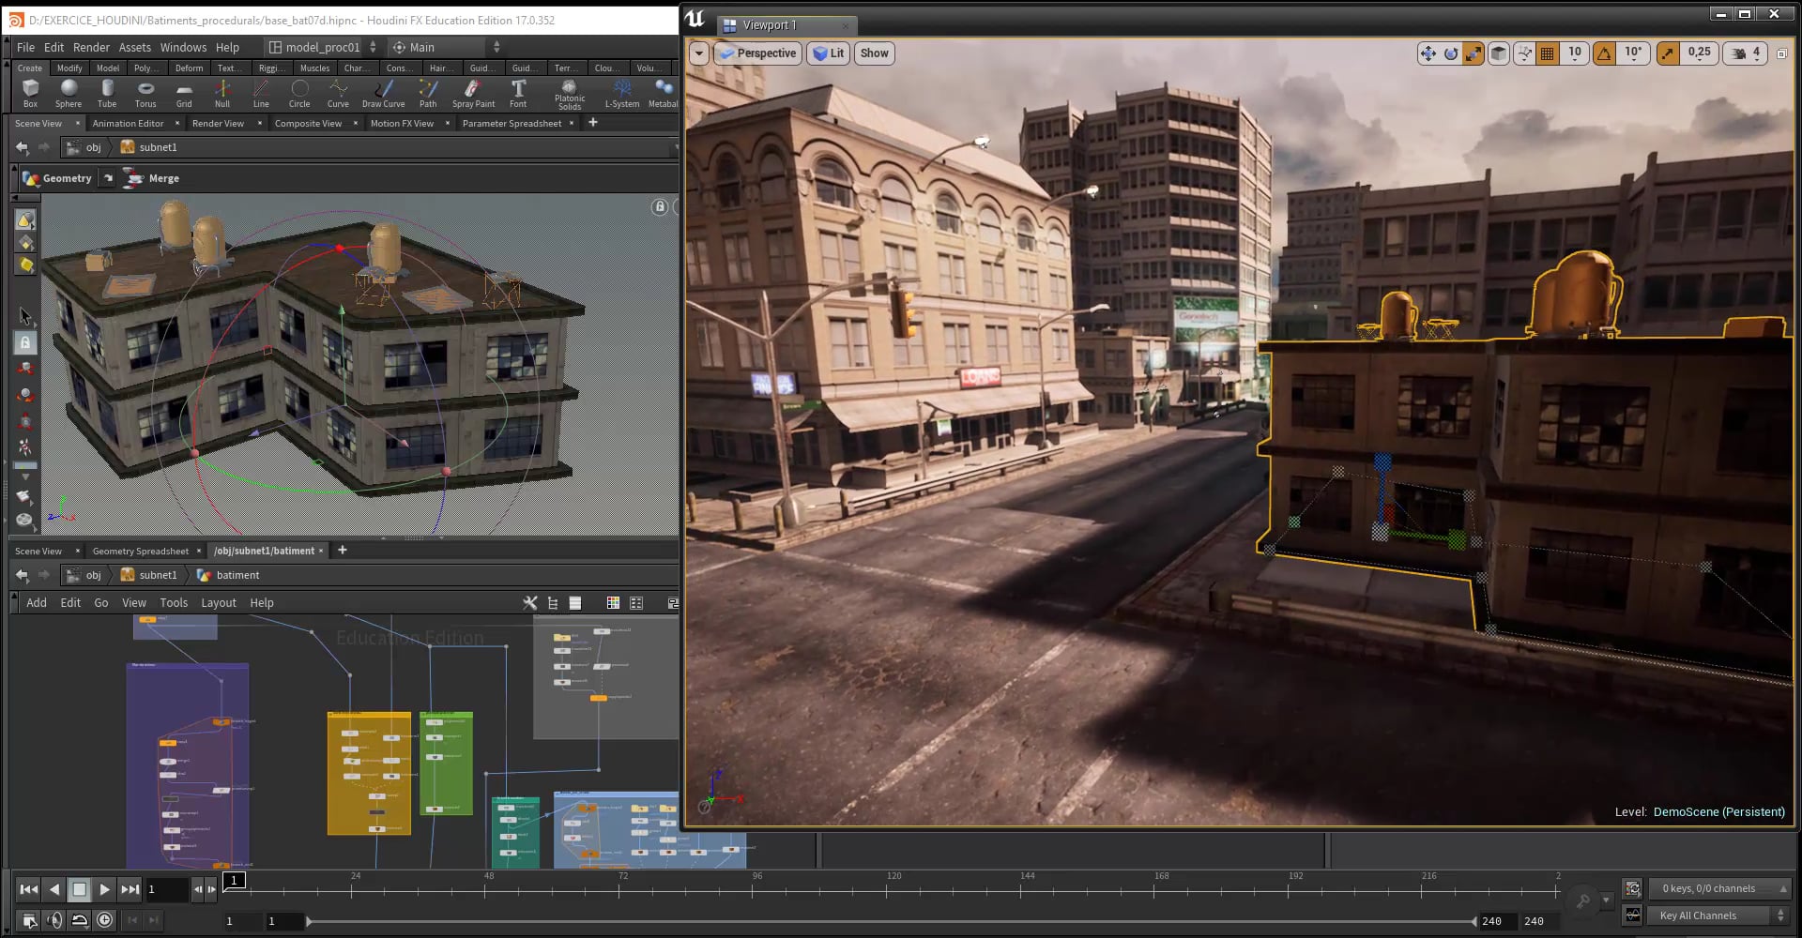Toggle grid snapping in the Unreal viewport

coord(1546,53)
